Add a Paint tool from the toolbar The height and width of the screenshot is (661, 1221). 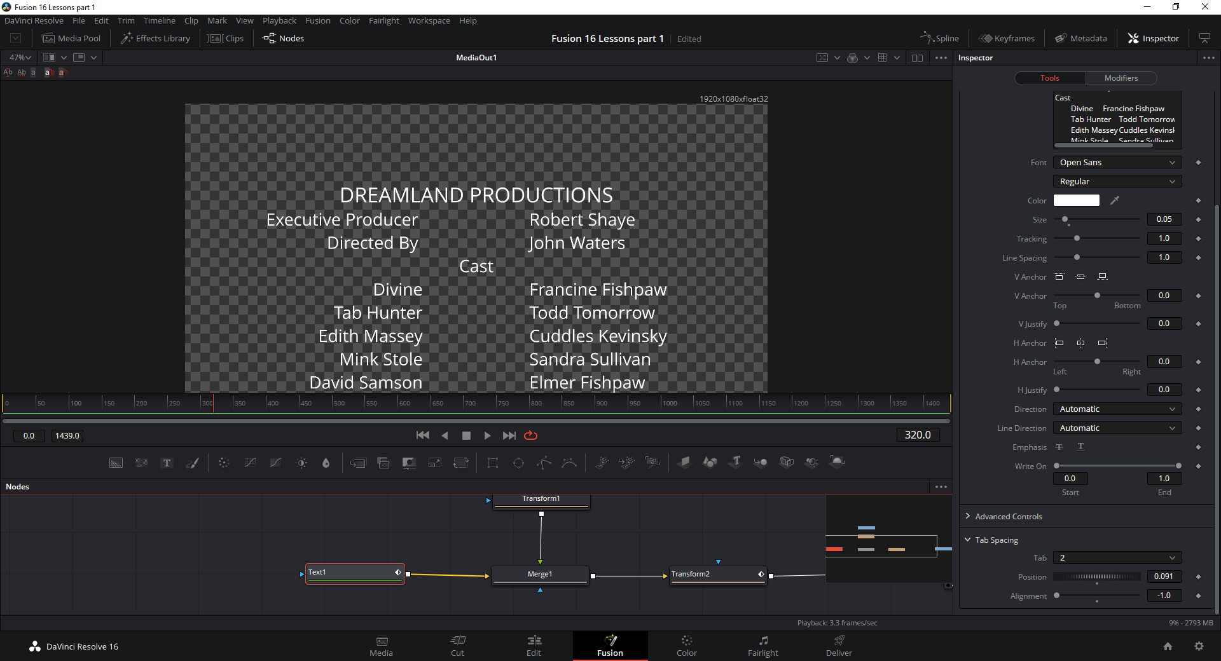coord(192,463)
